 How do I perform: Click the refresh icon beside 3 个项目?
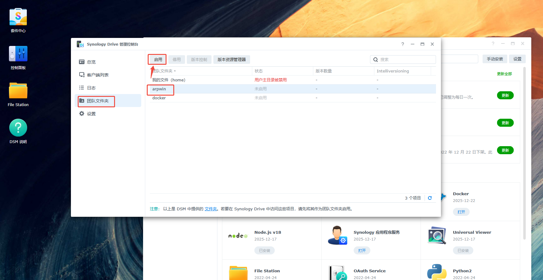[x=430, y=198]
